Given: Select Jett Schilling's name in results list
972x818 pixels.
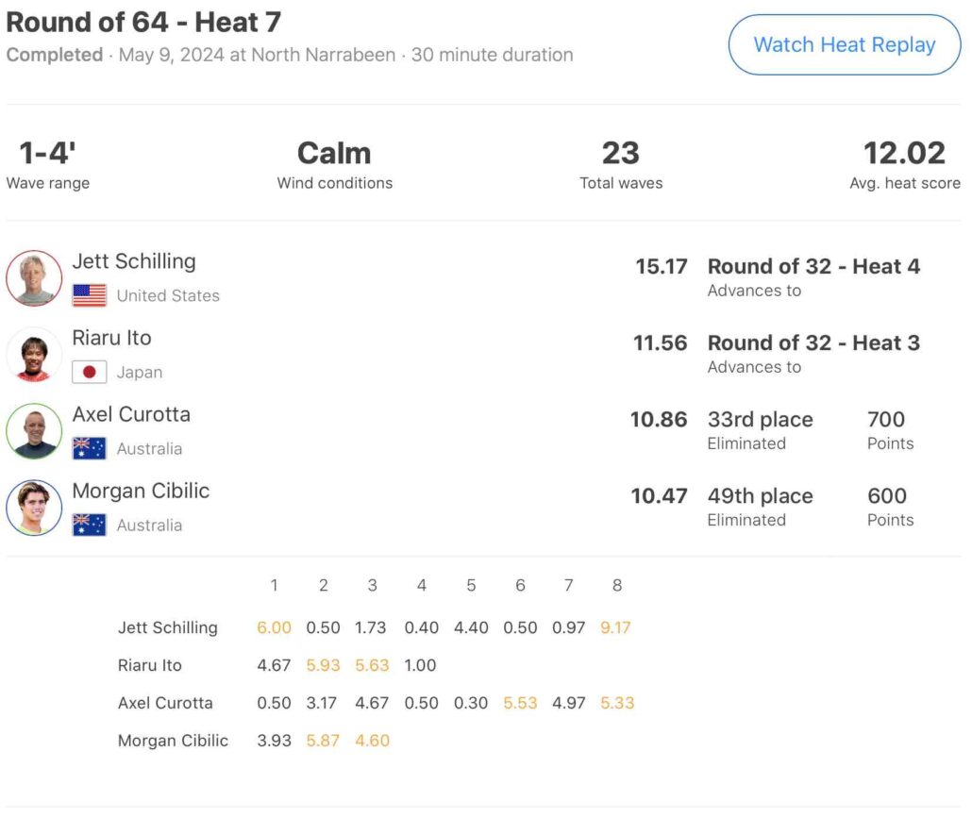Looking at the screenshot, I should (x=134, y=261).
